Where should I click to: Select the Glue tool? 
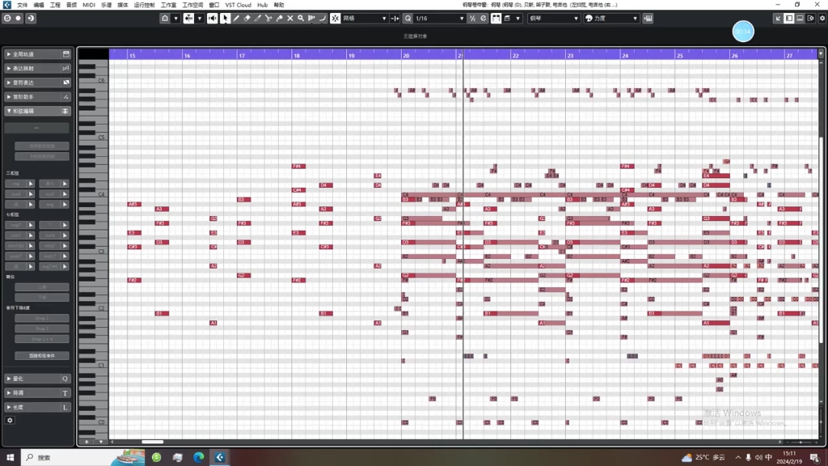pos(279,19)
